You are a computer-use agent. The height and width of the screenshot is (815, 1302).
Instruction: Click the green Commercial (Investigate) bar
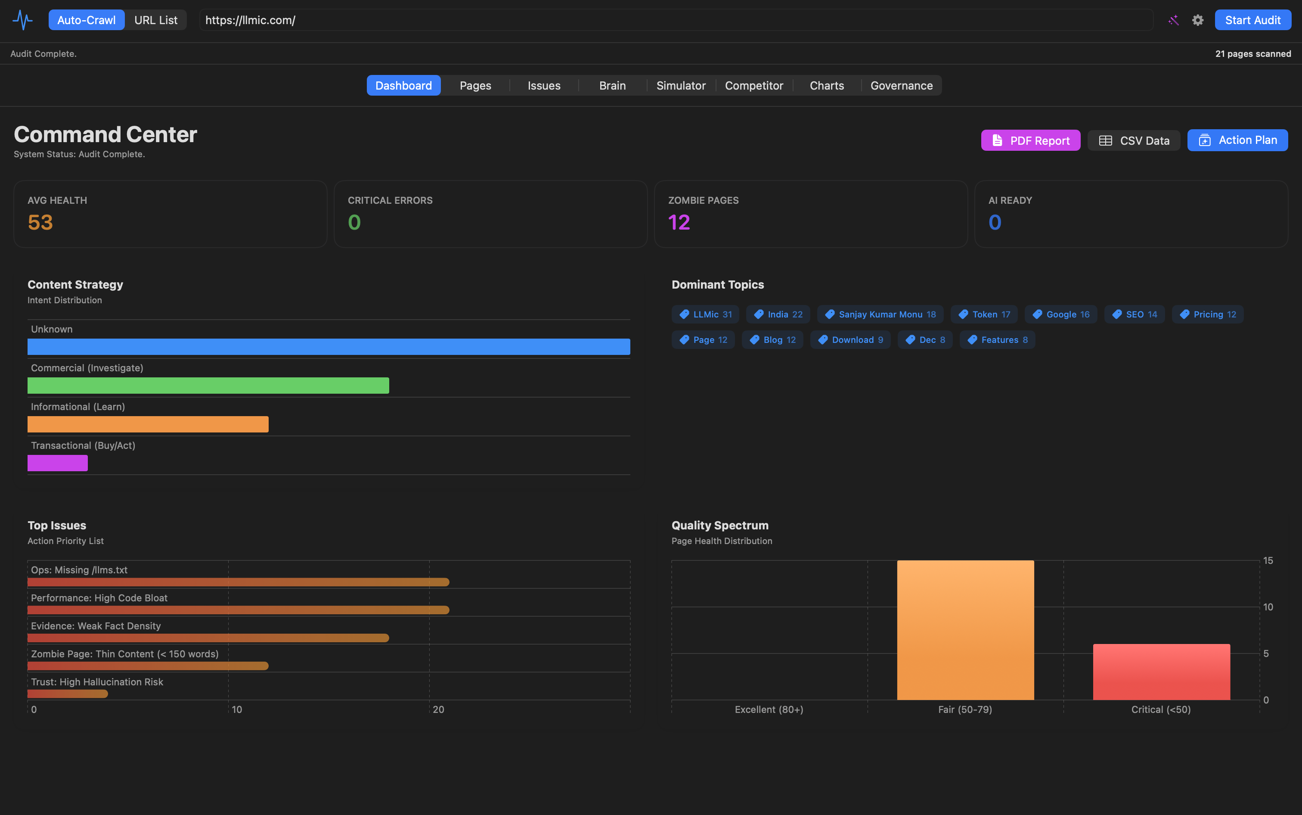click(208, 386)
